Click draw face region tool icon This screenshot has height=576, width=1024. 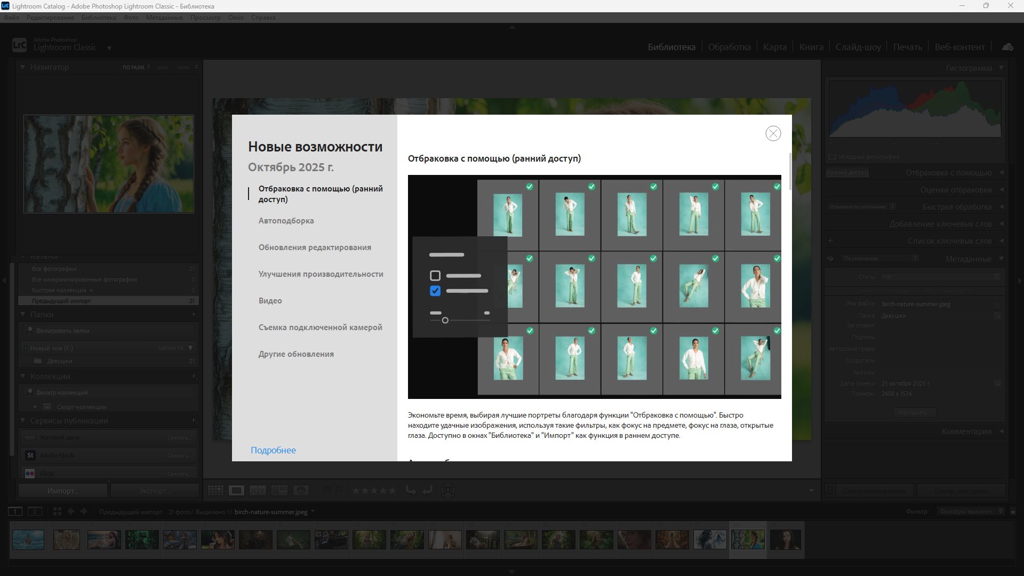pyautogui.click(x=448, y=490)
